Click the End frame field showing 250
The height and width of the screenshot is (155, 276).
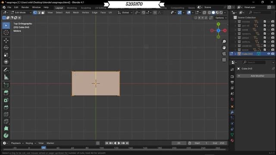coord(219,143)
